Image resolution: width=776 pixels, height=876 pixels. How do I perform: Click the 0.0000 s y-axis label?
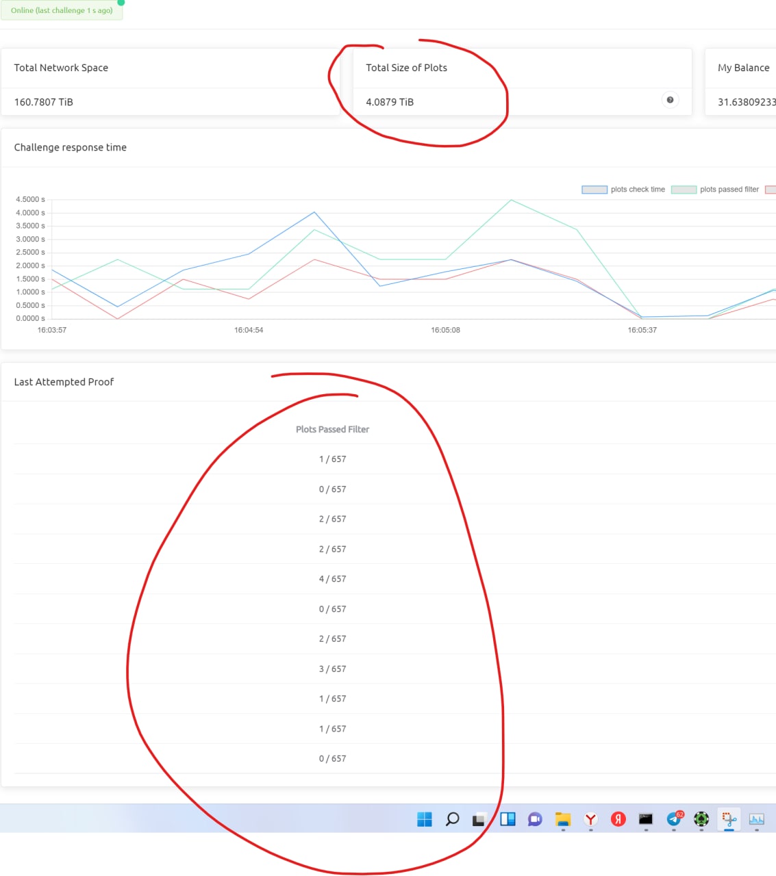(30, 318)
